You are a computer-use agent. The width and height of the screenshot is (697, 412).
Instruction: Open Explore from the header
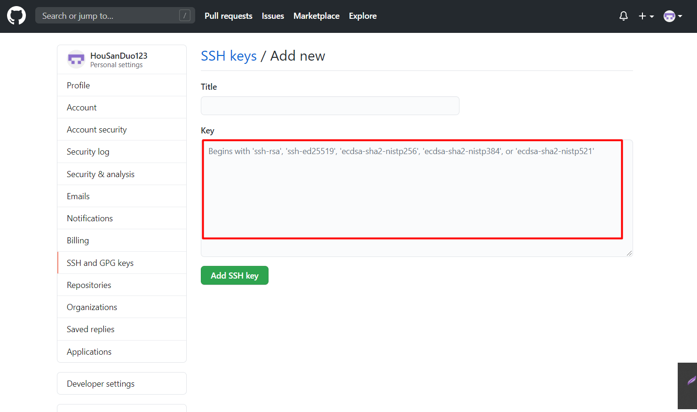coord(363,16)
